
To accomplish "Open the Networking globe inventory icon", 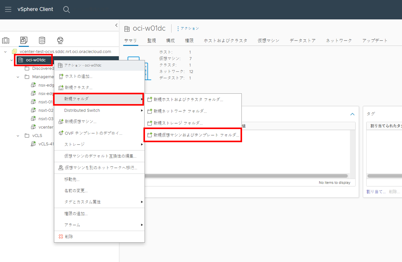I will tap(60, 40).
